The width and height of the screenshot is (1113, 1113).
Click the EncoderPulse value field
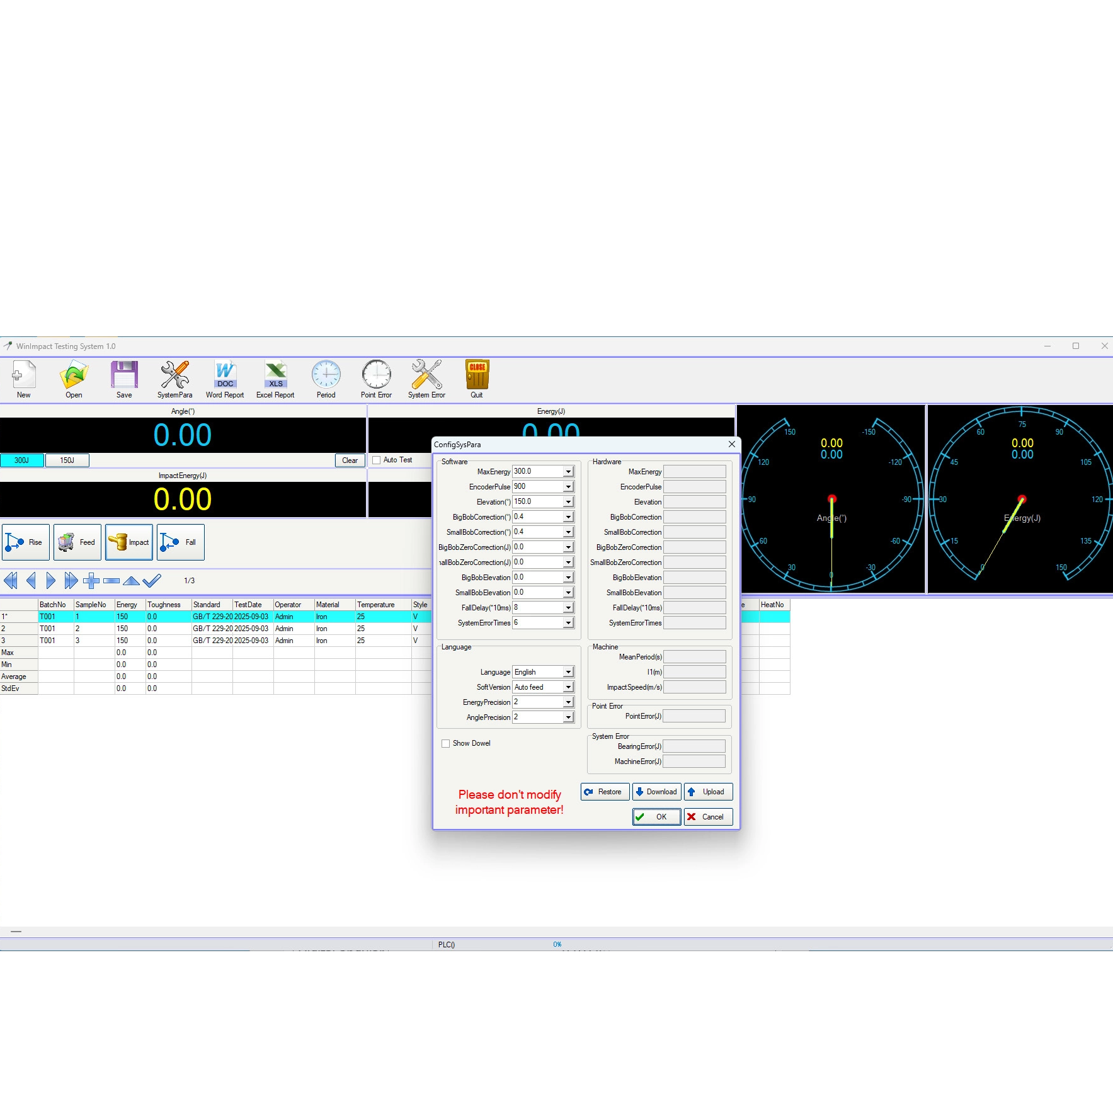(537, 487)
